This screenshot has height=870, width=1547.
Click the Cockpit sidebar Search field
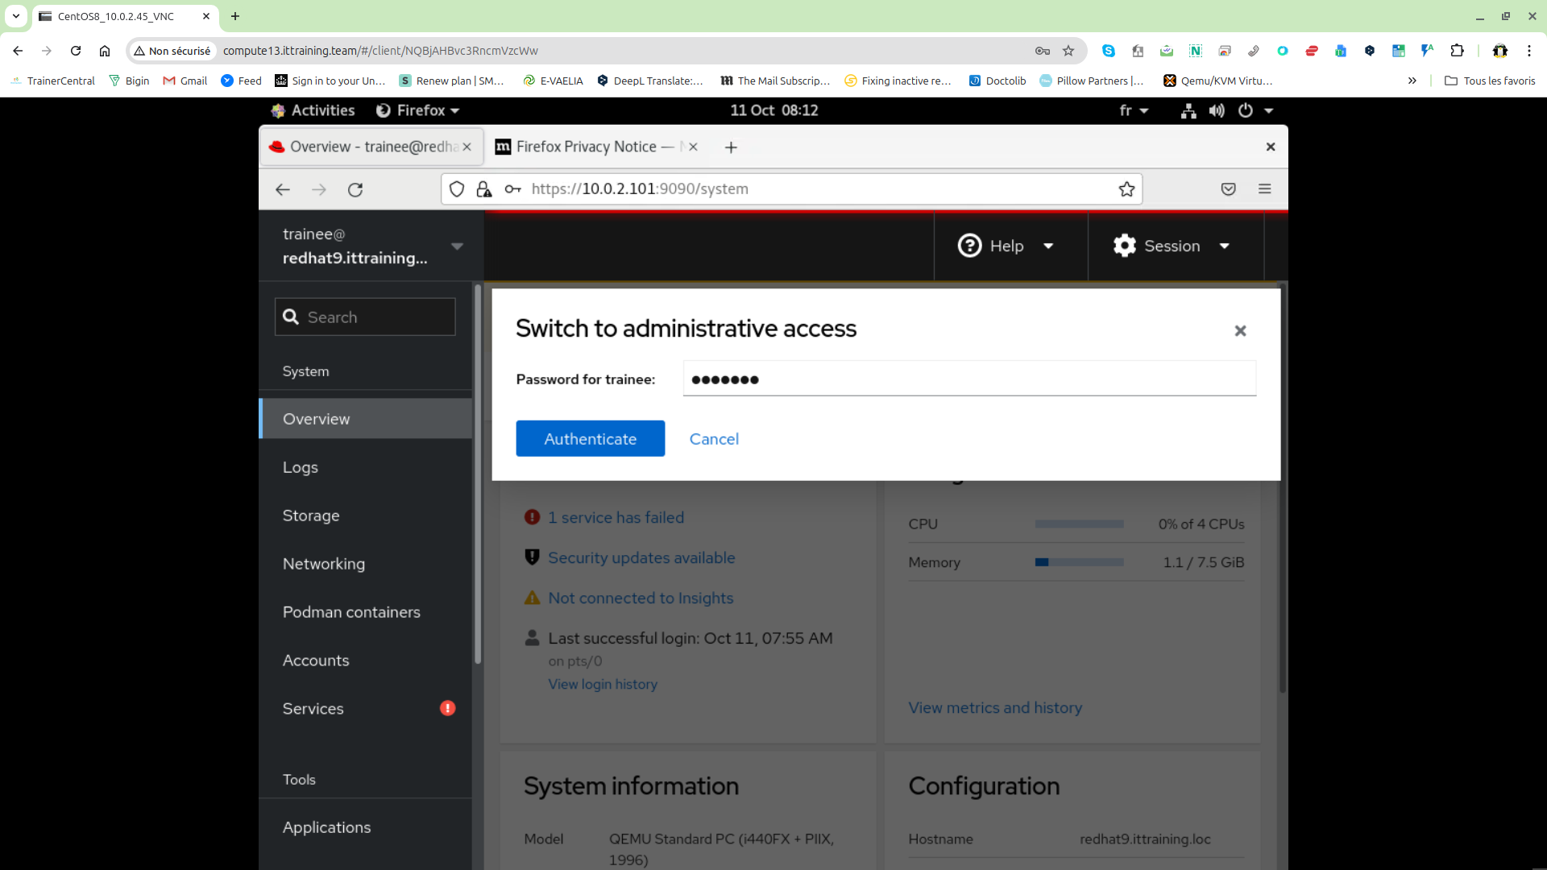click(x=365, y=317)
